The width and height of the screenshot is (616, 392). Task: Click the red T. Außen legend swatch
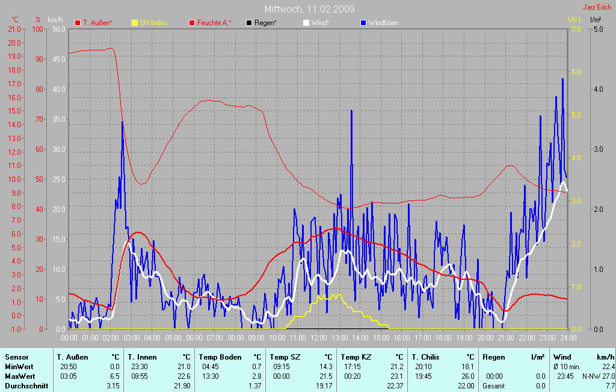(78, 23)
